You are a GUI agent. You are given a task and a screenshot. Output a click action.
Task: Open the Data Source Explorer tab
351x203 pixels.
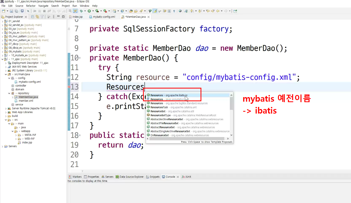click(x=130, y=177)
